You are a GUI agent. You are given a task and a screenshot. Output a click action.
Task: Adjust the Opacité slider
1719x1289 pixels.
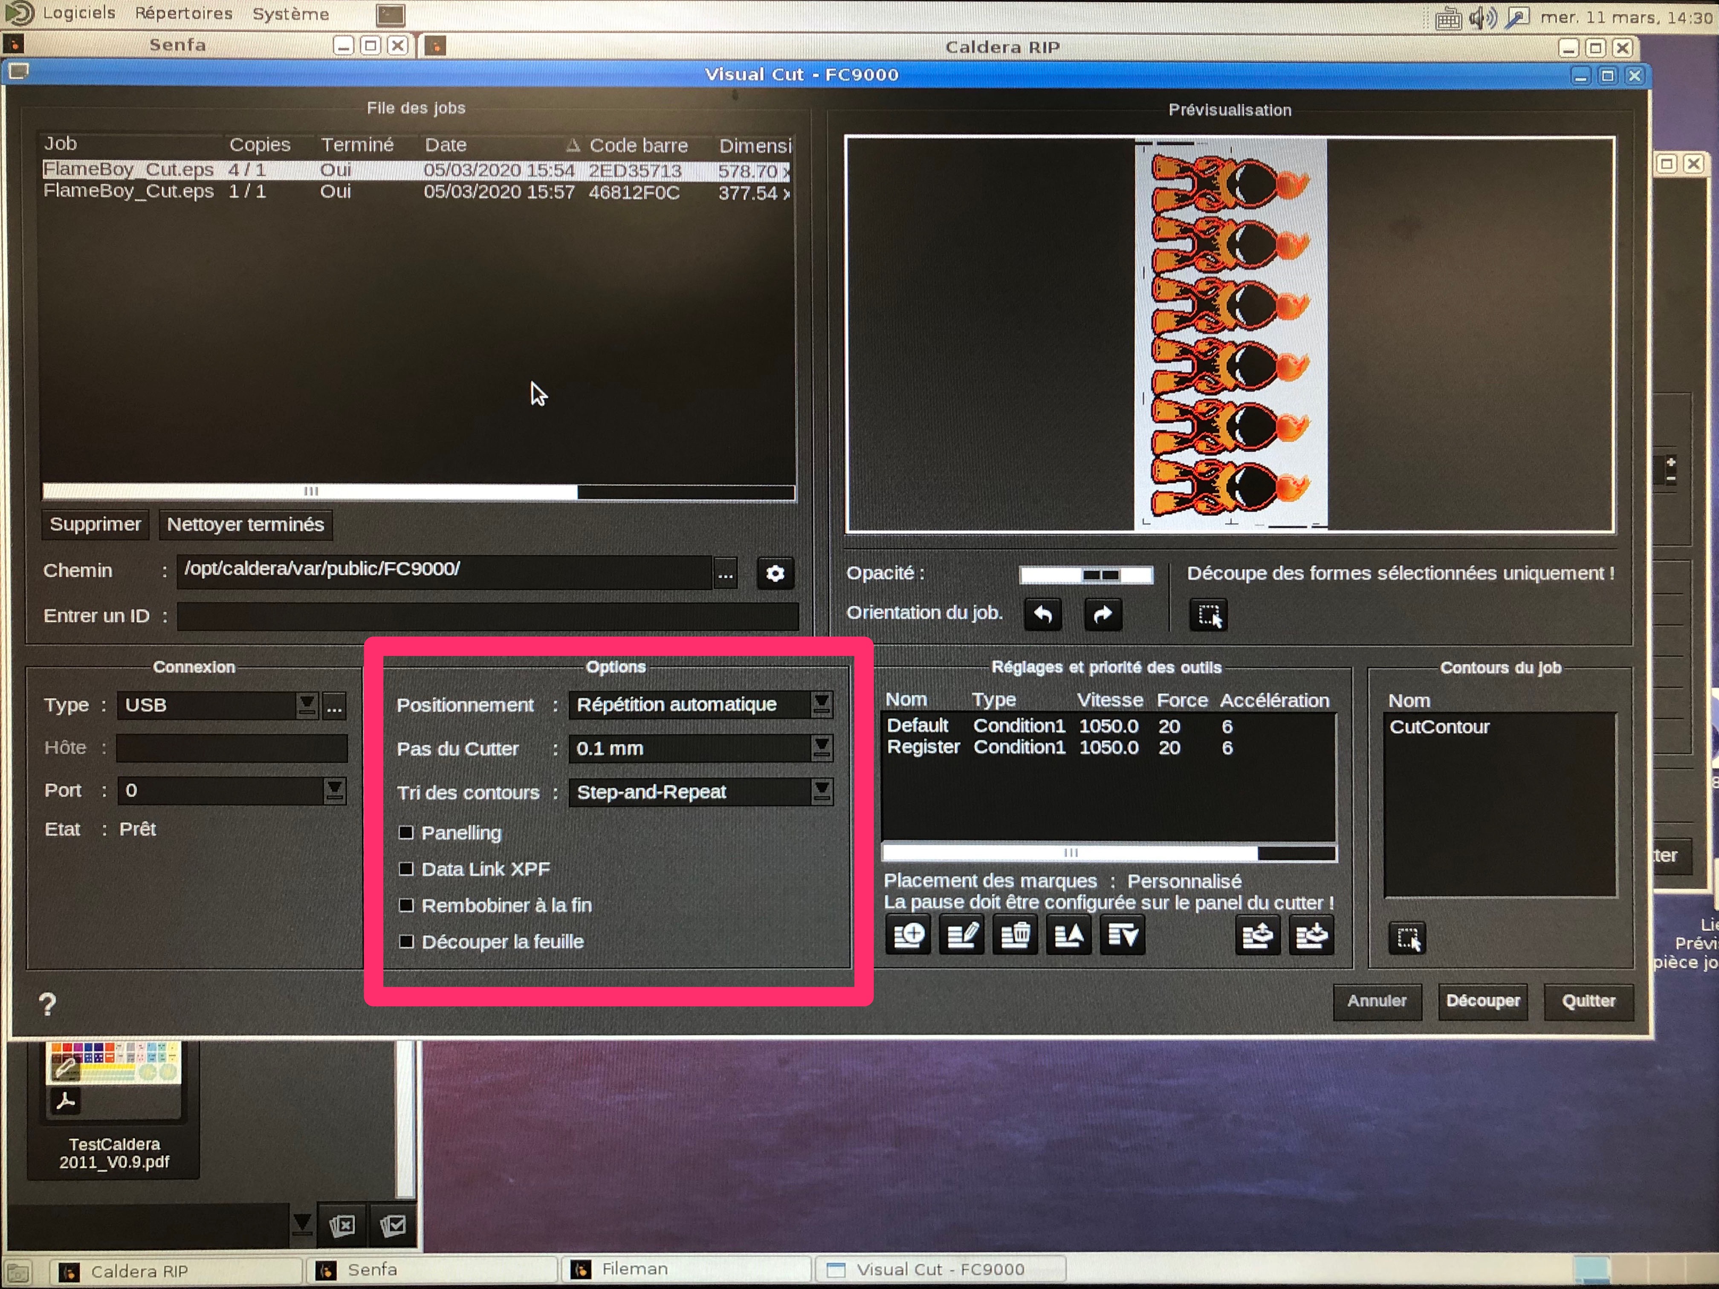pos(1100,575)
